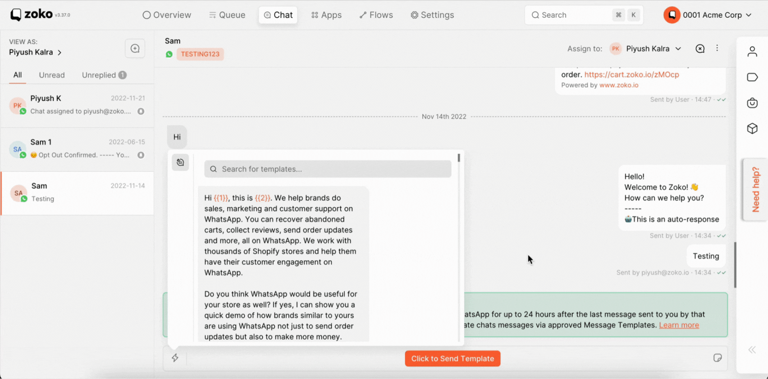Click the Hello! Welcome to Zoko message
768x379 pixels.
(x=672, y=198)
